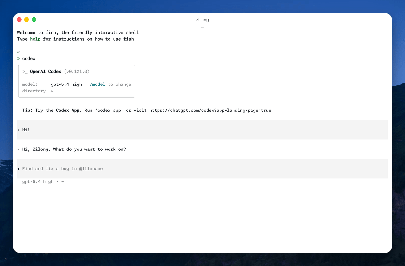Open the chatgpt.com/codex URL in the tip
This screenshot has height=266, width=405.
click(x=210, y=111)
